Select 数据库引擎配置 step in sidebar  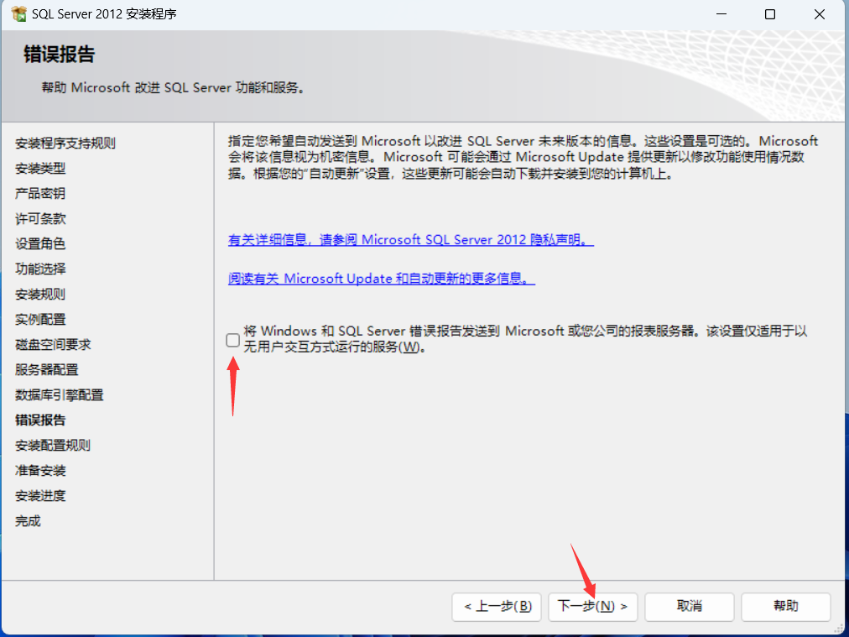[x=60, y=395]
